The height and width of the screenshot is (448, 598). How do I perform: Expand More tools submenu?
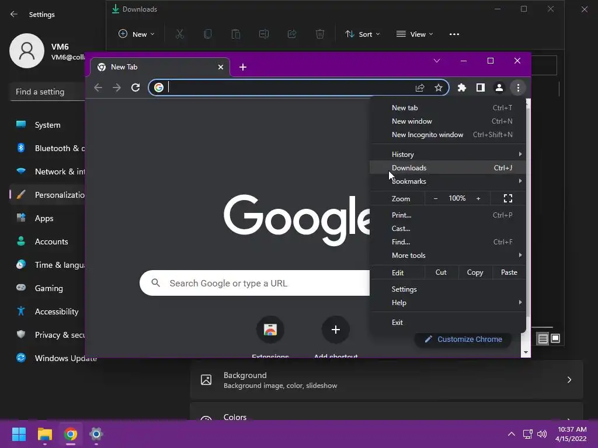(448, 256)
